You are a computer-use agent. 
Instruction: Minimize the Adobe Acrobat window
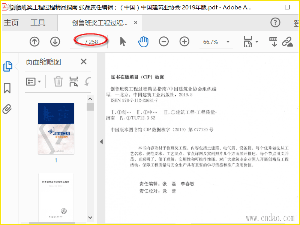265,7
